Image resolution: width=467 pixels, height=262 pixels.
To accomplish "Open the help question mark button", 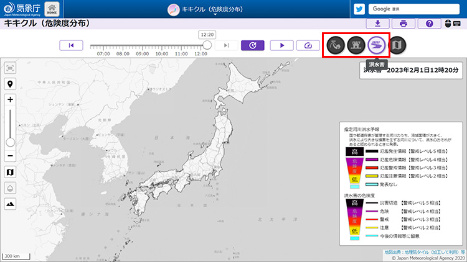I will tap(430, 24).
